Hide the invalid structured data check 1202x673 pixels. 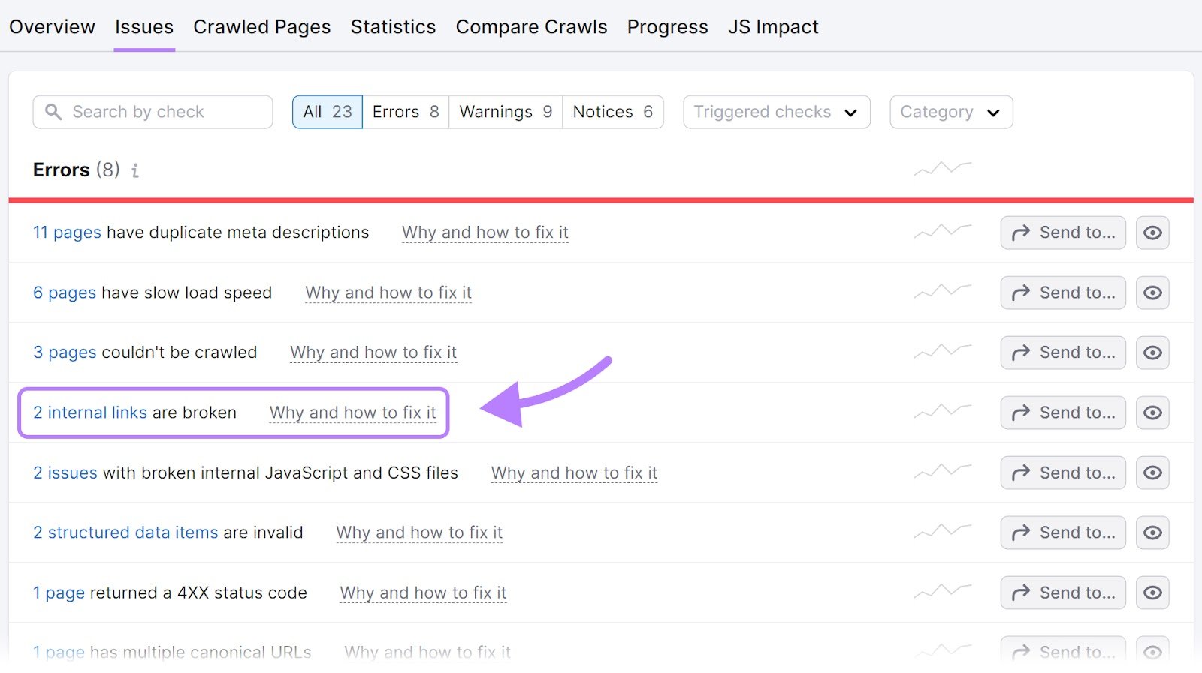coord(1152,533)
